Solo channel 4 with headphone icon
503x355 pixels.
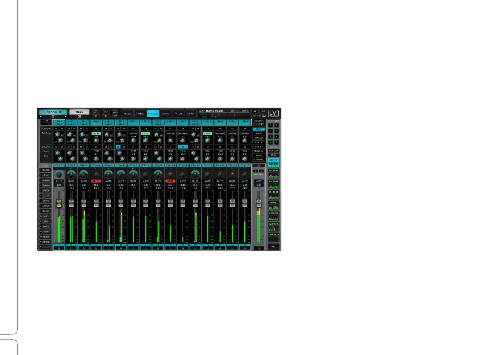pyautogui.click(x=96, y=248)
